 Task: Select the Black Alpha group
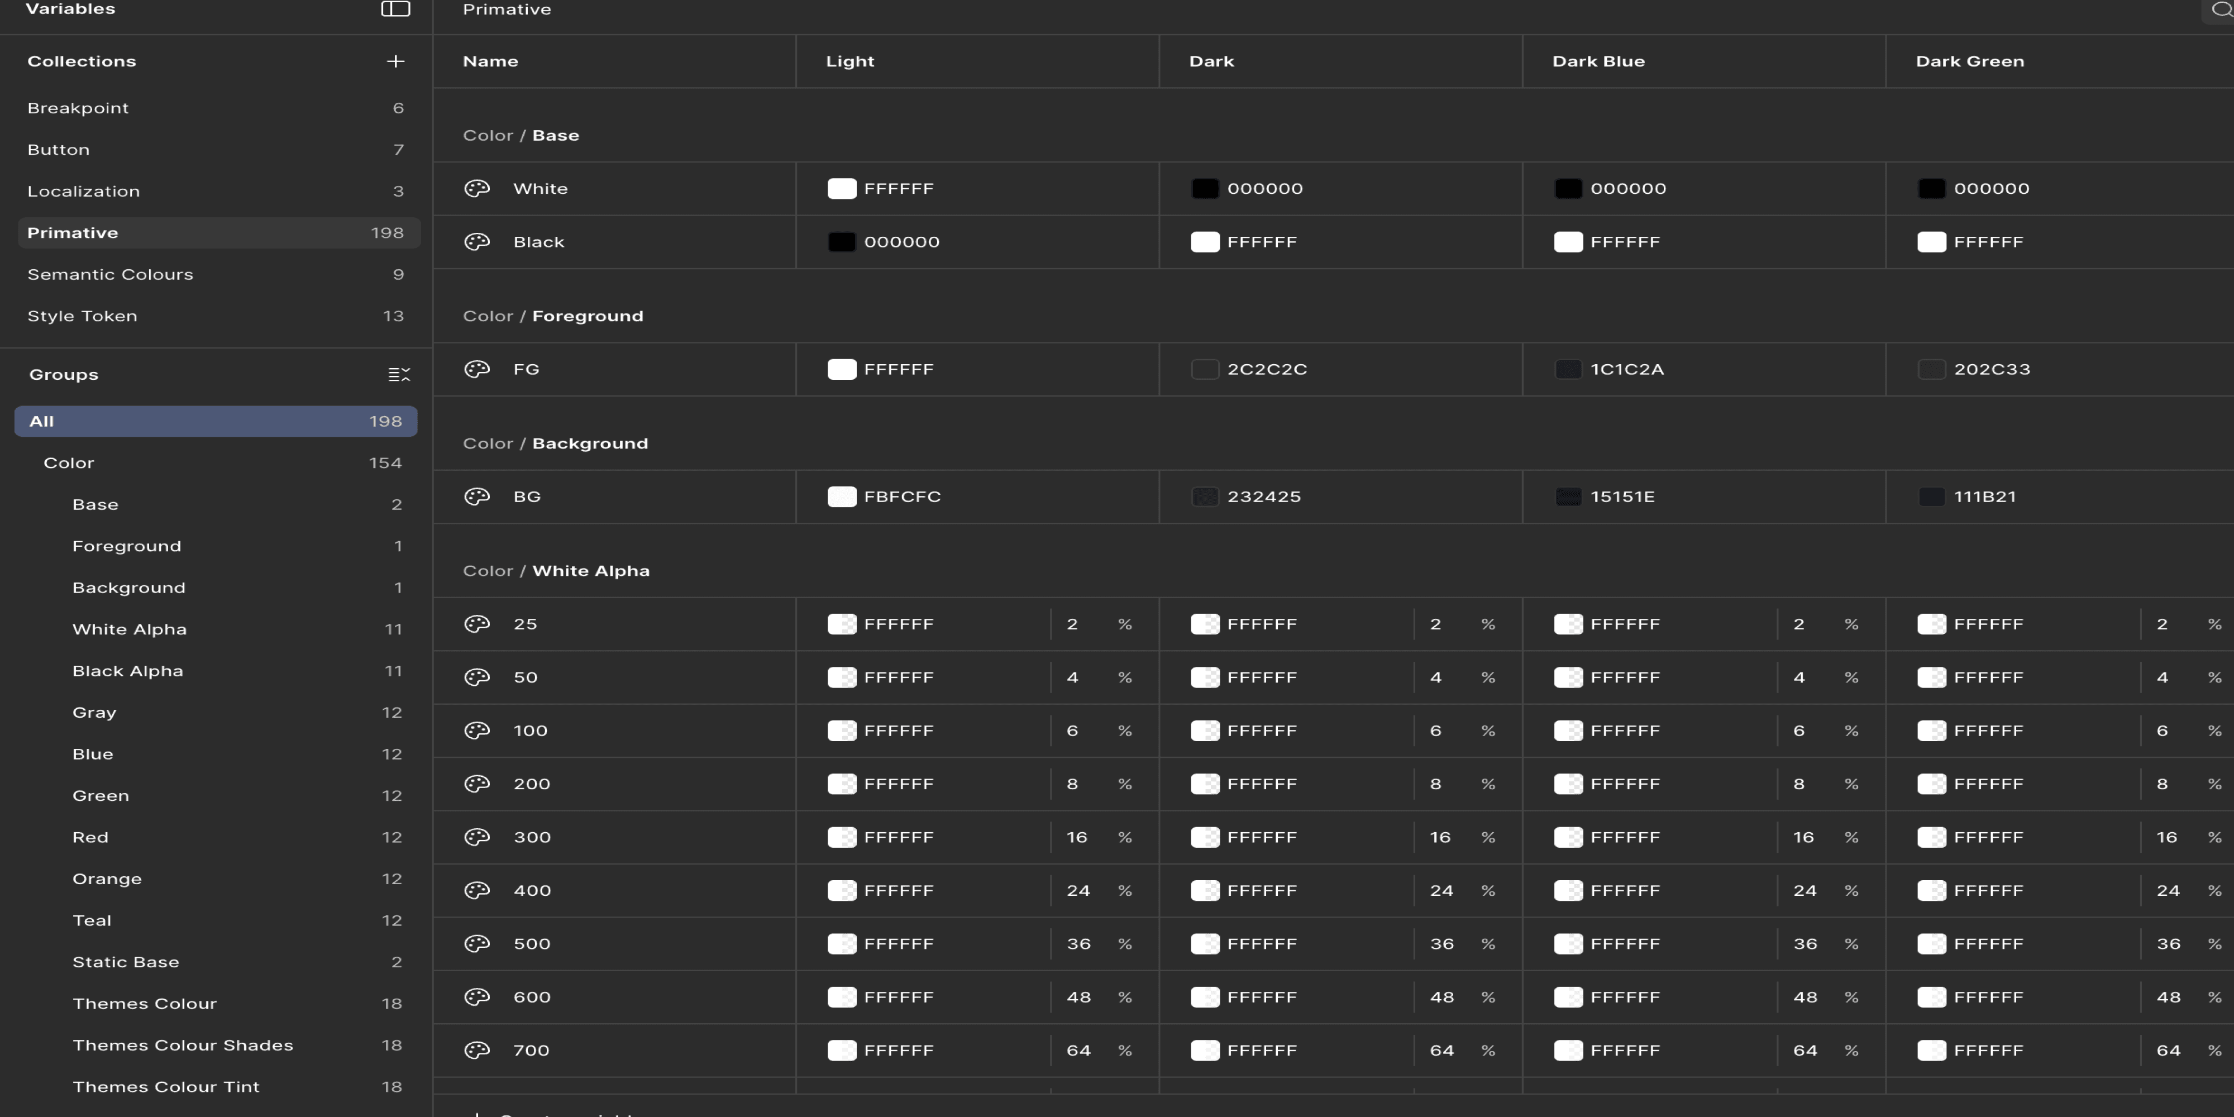(127, 671)
